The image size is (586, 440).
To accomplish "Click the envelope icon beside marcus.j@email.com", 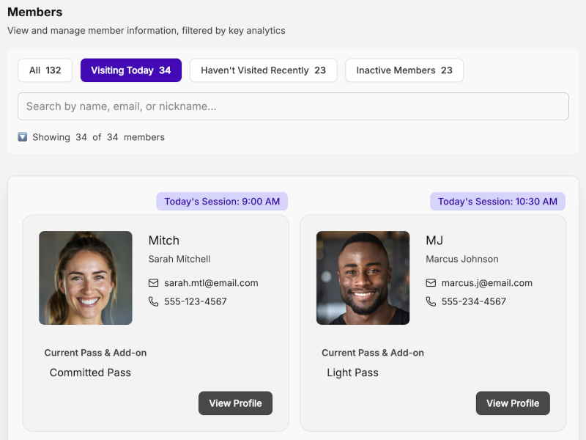I will (430, 282).
